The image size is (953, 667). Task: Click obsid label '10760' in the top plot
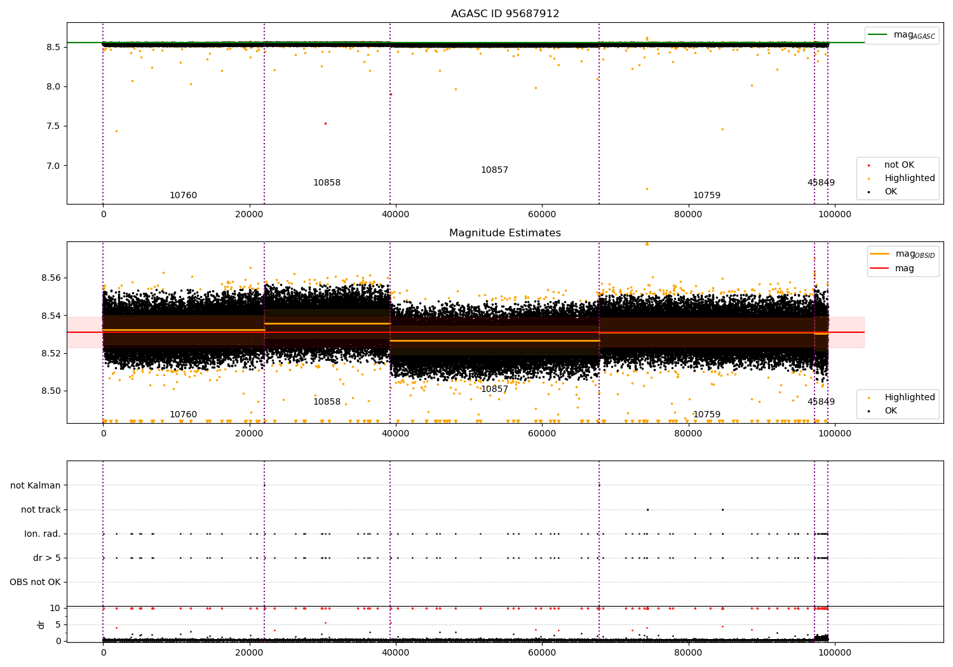pyautogui.click(x=183, y=196)
